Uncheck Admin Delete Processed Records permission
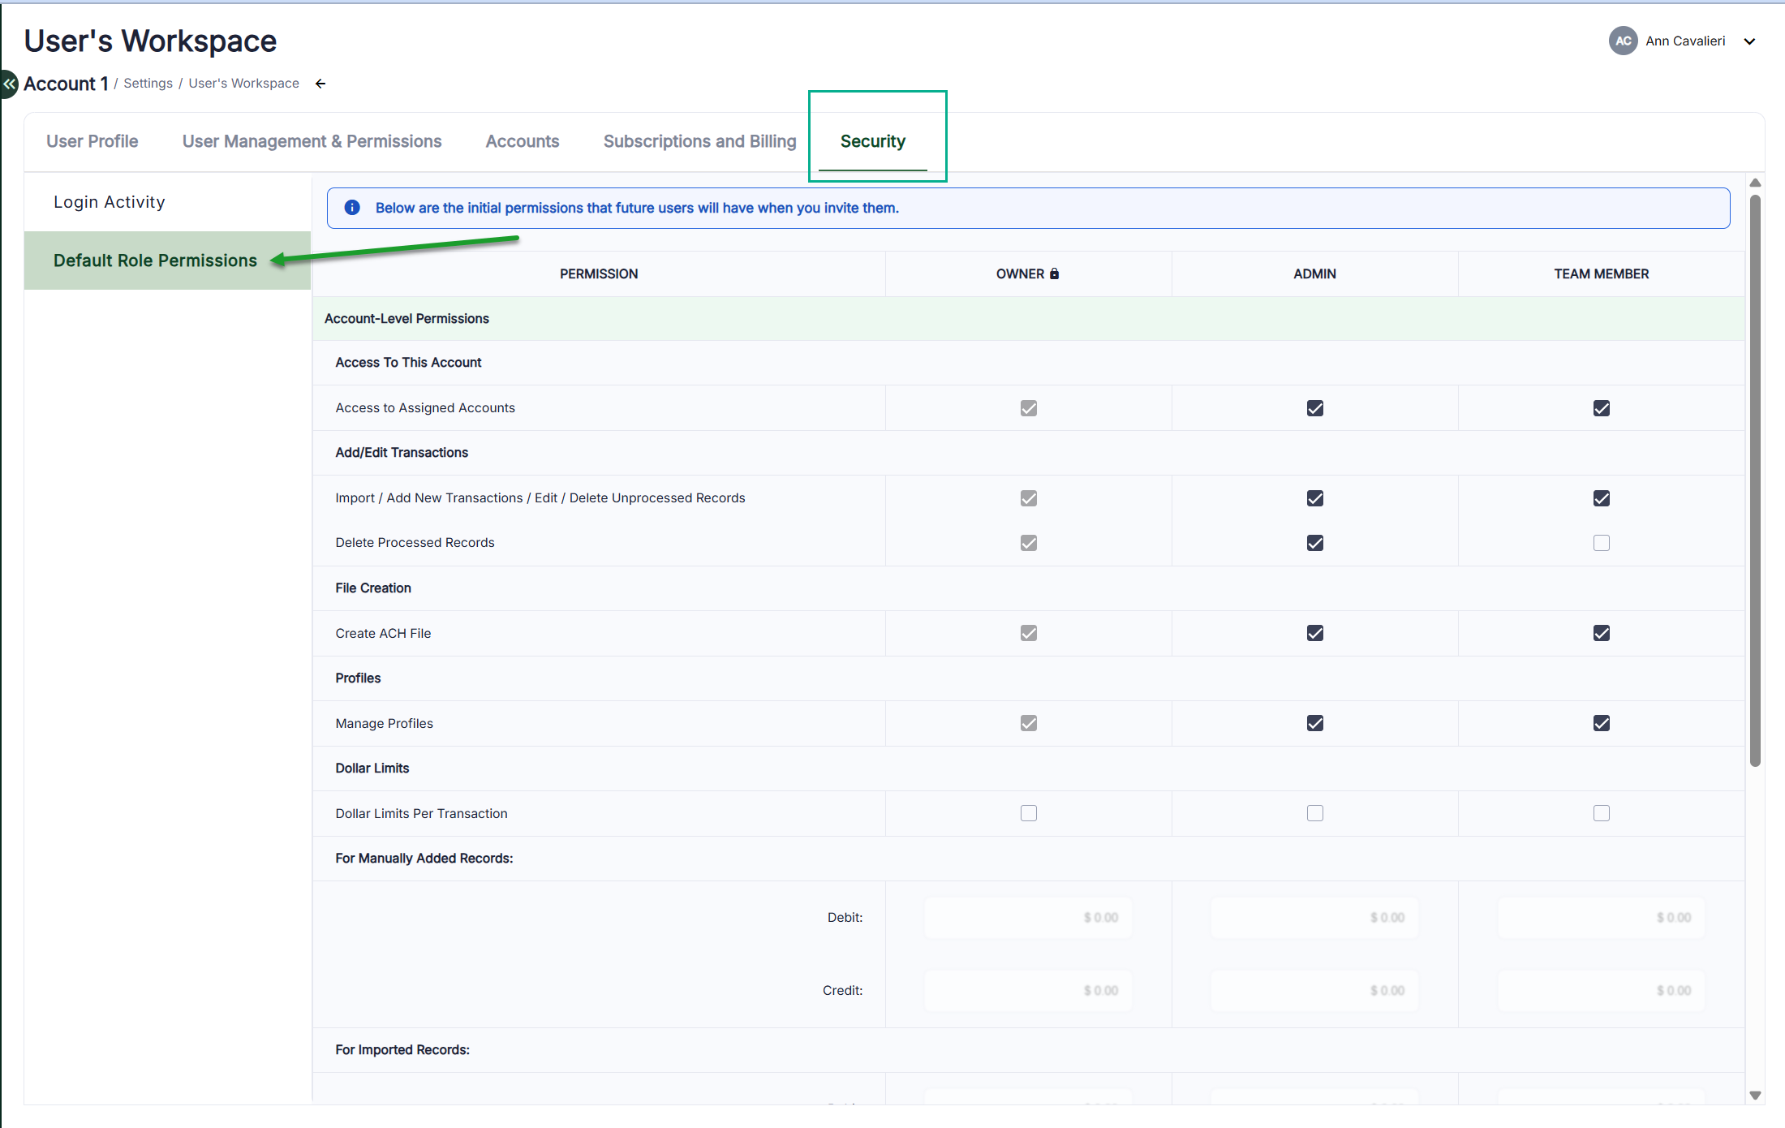Viewport: 1785px width, 1128px height. 1314,543
